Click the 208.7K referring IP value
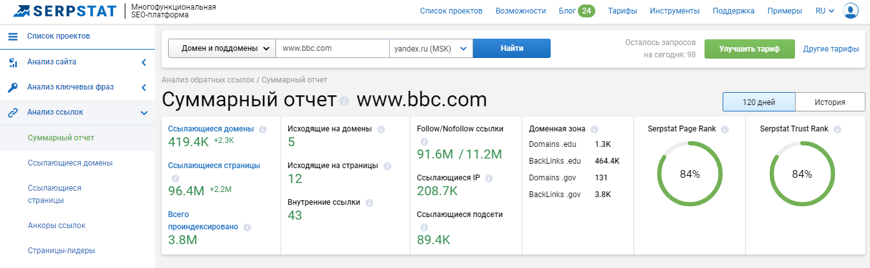This screenshot has height=268, width=870. tap(438, 191)
